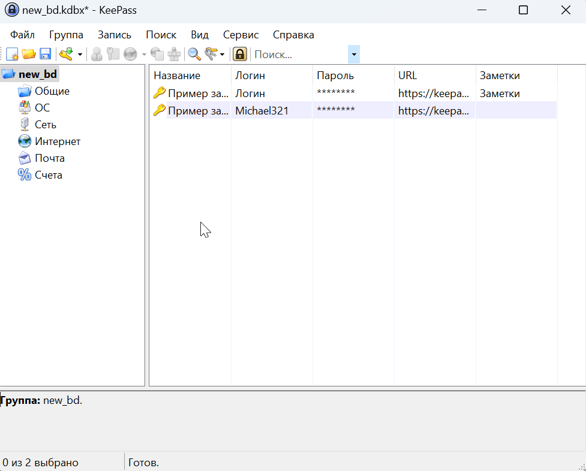Screen dimensions: 586x471
Task: Select the Интернет group
Action: click(58, 141)
